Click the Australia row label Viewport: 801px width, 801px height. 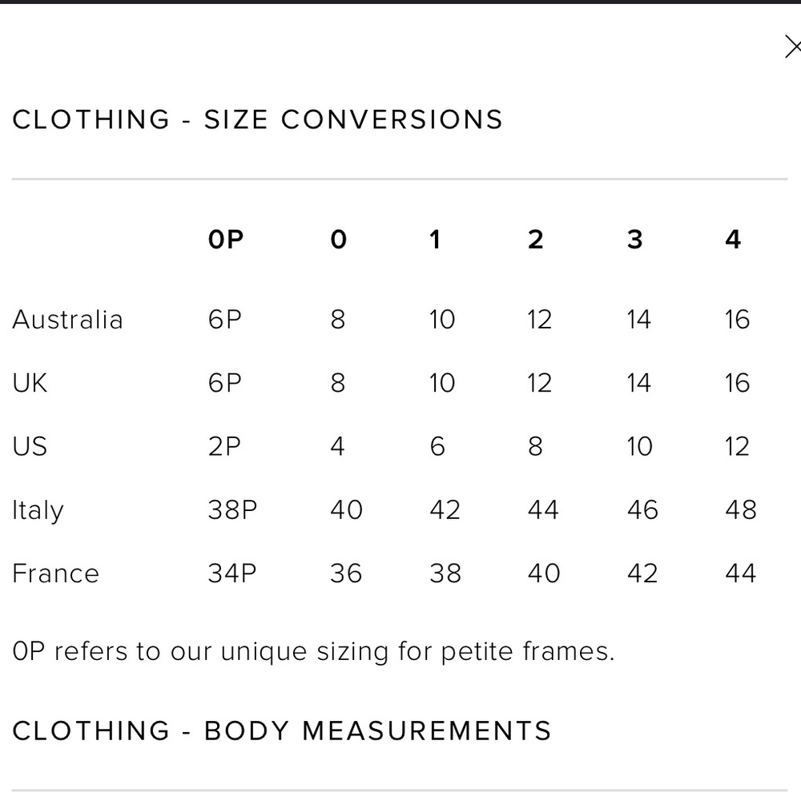coord(67,320)
